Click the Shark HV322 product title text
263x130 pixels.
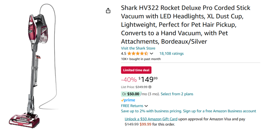pos(185,24)
